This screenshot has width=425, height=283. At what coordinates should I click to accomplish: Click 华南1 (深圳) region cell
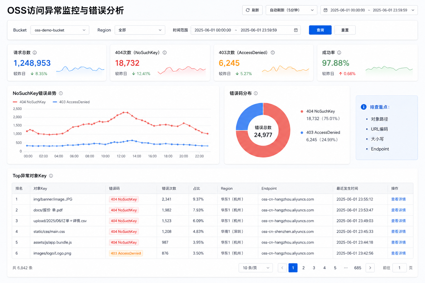(232, 232)
